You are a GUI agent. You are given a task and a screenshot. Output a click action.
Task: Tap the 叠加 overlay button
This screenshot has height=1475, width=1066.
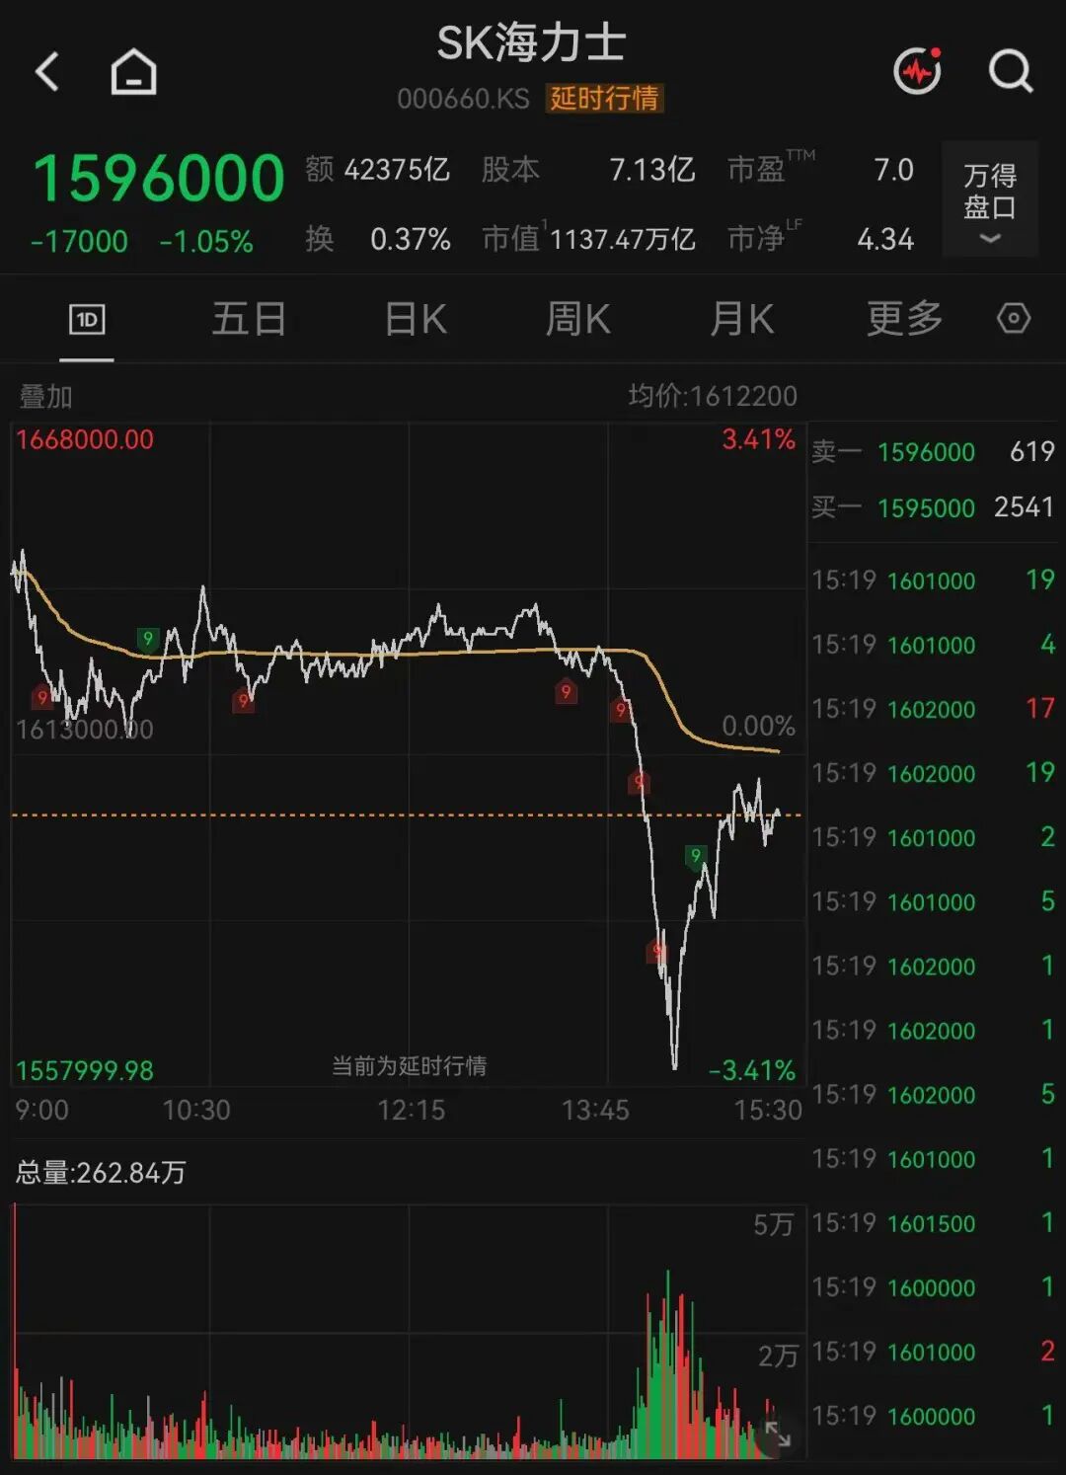click(46, 396)
